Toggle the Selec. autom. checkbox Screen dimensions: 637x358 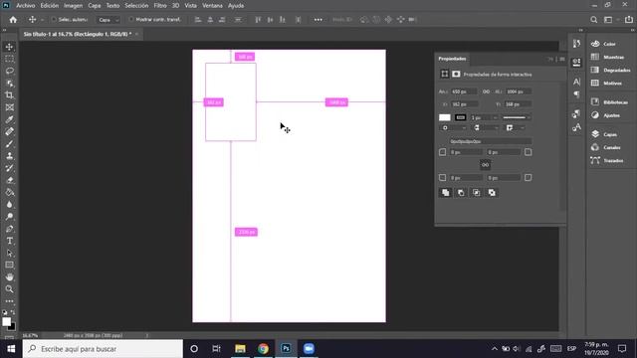[x=54, y=20]
